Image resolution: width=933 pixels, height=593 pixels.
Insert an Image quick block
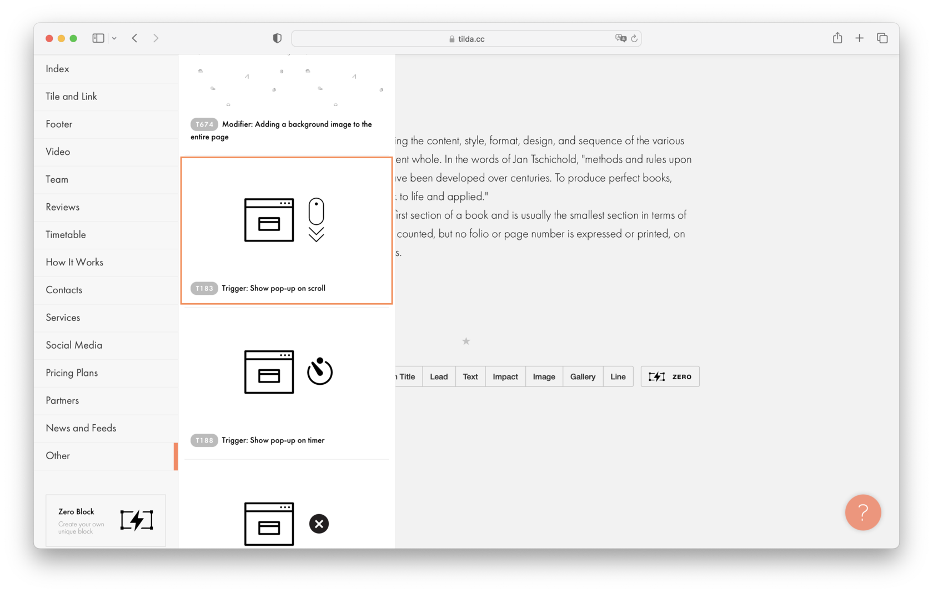(544, 376)
